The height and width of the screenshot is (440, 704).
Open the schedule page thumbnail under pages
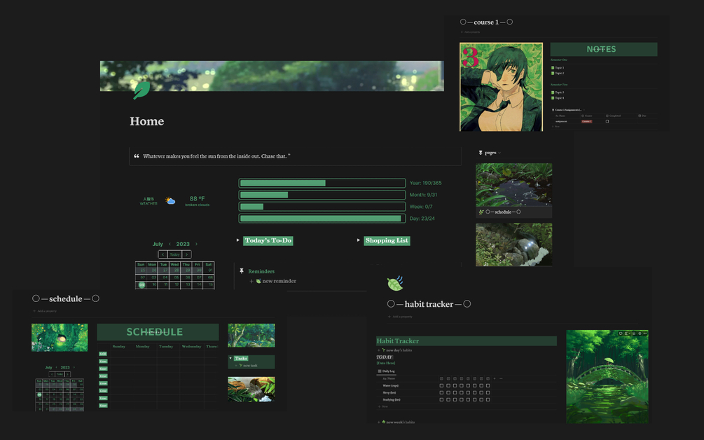click(x=513, y=189)
